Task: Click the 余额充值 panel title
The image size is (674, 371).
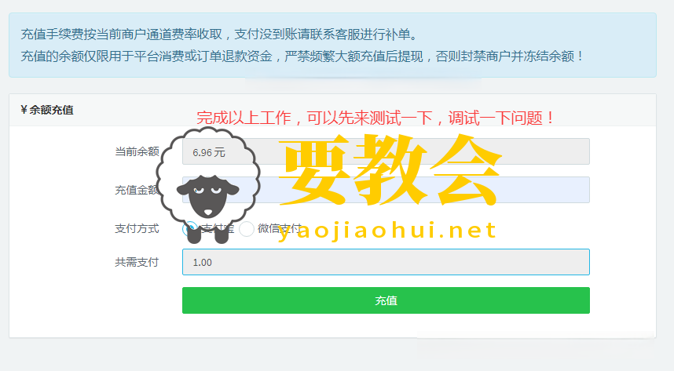Action: 51,110
